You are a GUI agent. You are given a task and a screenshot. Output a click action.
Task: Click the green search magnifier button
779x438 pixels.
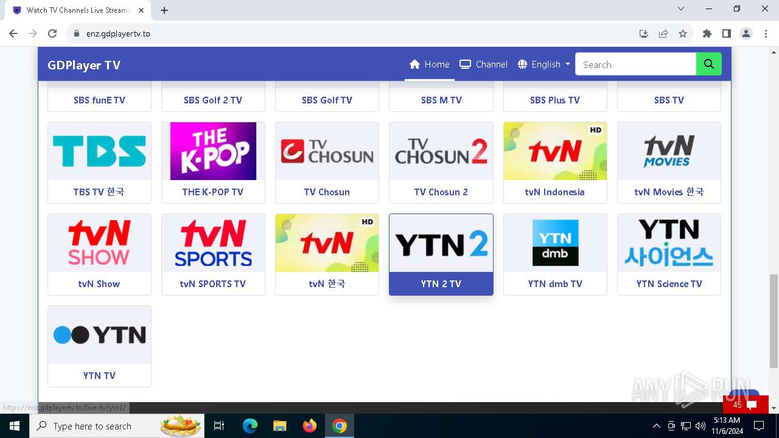click(709, 64)
